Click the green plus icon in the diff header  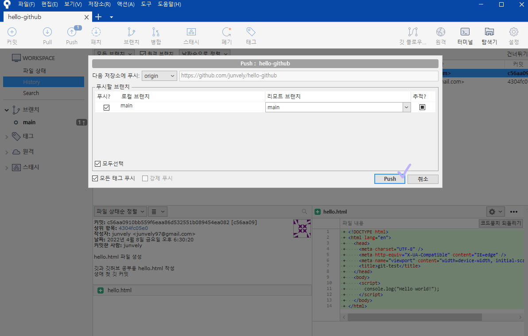318,212
